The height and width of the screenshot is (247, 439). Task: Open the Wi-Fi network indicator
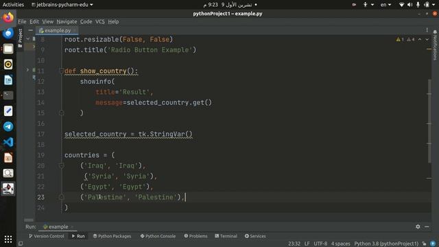point(401,5)
